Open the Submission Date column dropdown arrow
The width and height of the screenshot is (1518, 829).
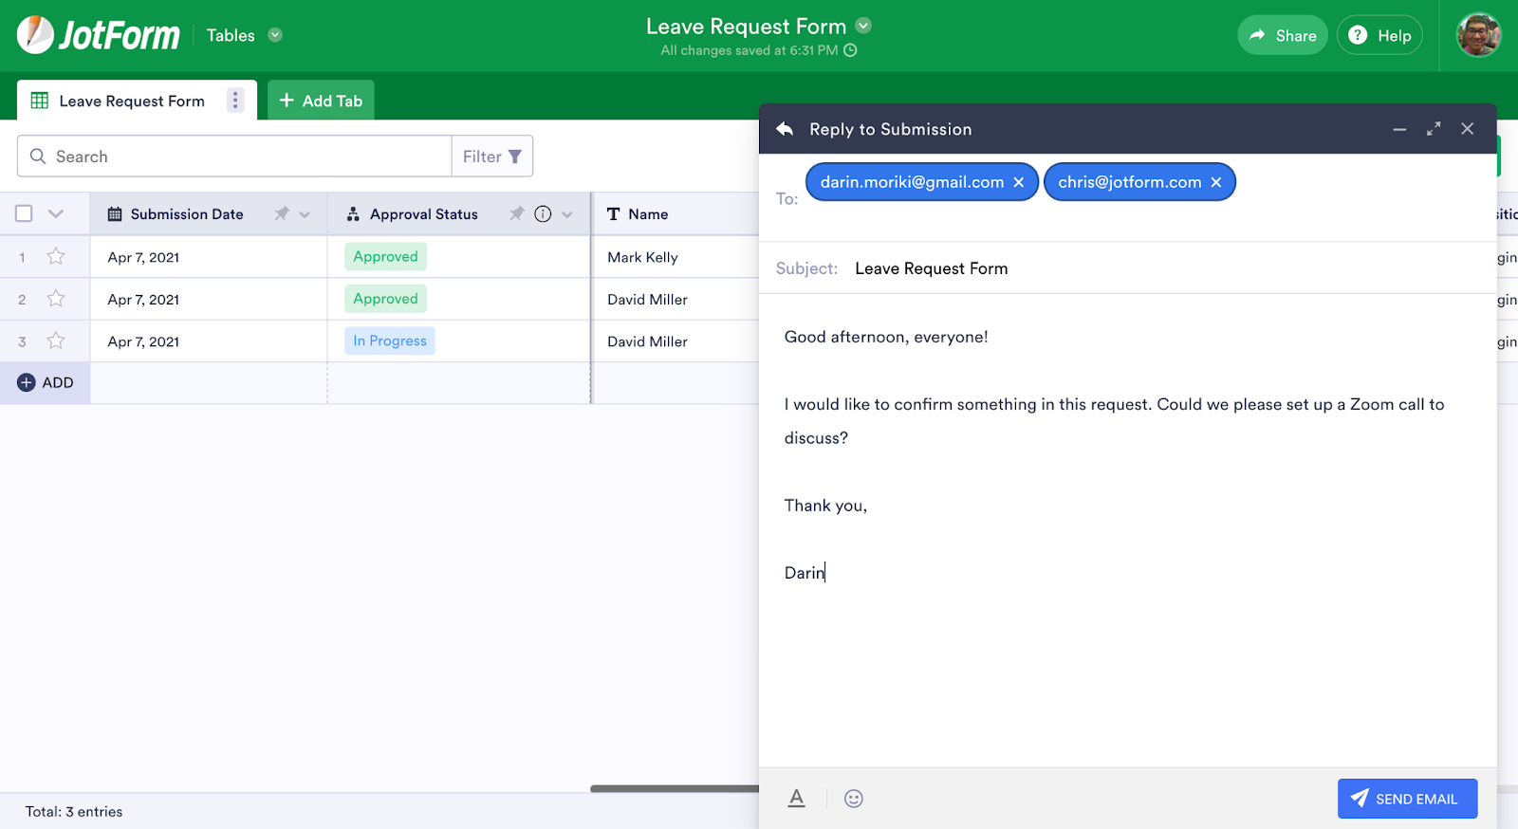tap(305, 214)
